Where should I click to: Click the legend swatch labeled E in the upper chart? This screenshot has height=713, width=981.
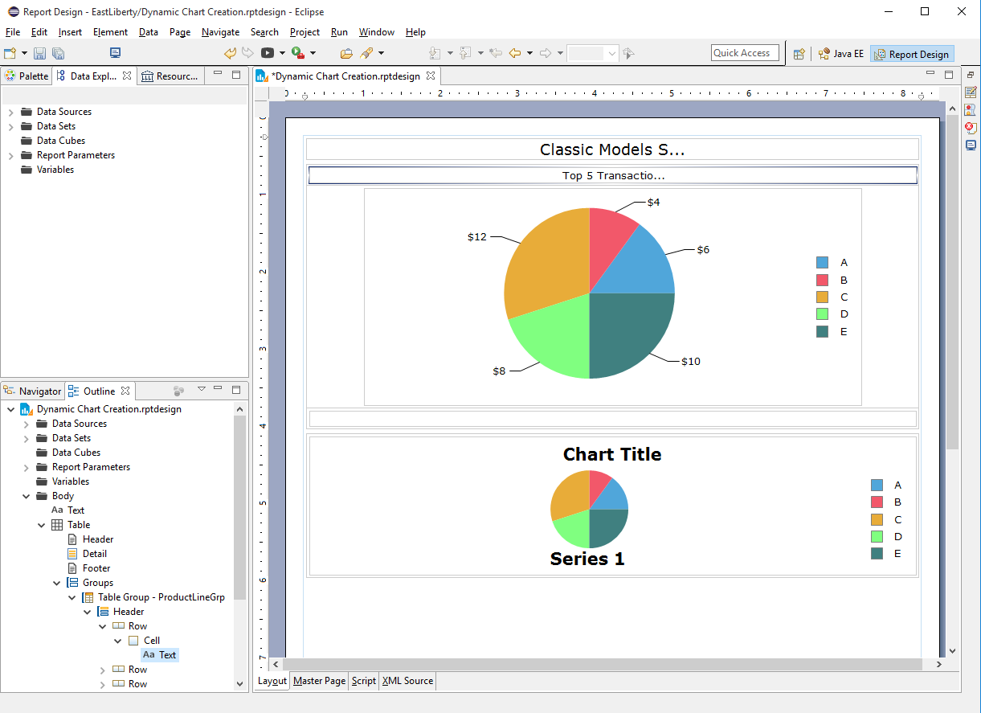pyautogui.click(x=822, y=332)
